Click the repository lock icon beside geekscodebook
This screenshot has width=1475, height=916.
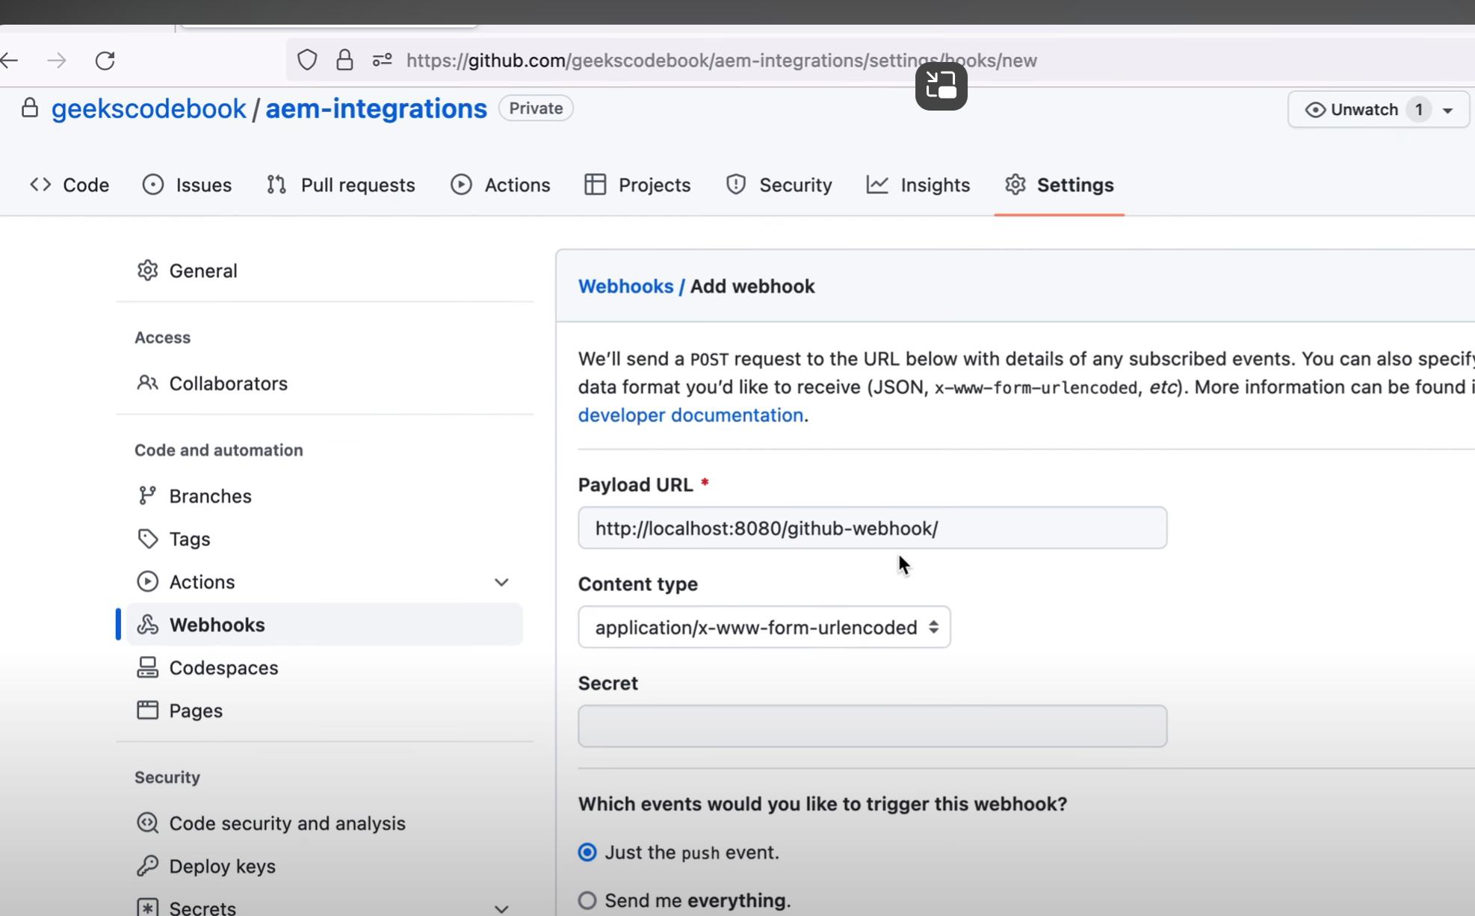[x=30, y=108]
